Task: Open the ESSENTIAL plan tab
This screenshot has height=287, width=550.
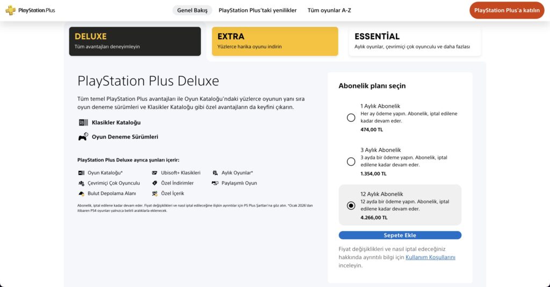Action: (x=415, y=41)
